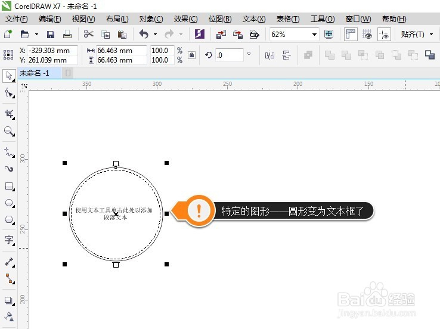This screenshot has width=440, height=329.
Task: Expand the Undo history arrow
Action: pos(155,34)
